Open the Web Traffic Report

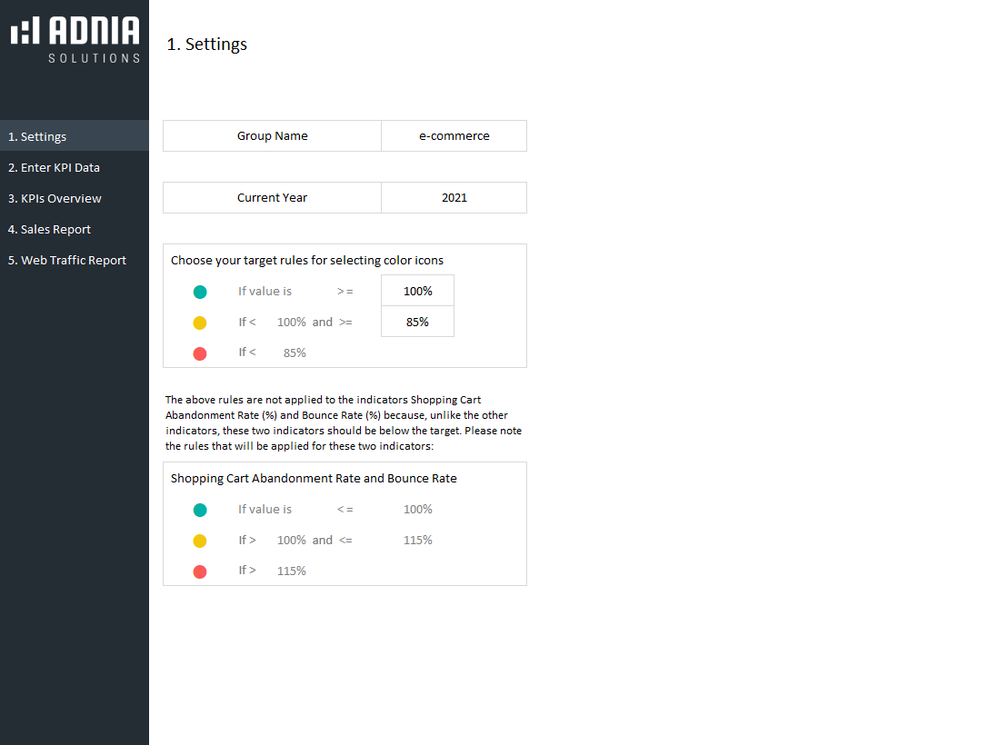[66, 260]
